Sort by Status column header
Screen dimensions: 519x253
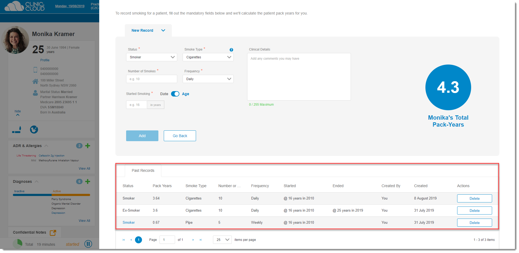(128, 186)
